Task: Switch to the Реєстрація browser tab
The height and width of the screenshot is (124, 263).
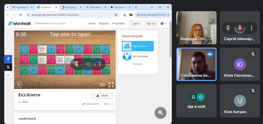Action: pyautogui.click(x=72, y=7)
